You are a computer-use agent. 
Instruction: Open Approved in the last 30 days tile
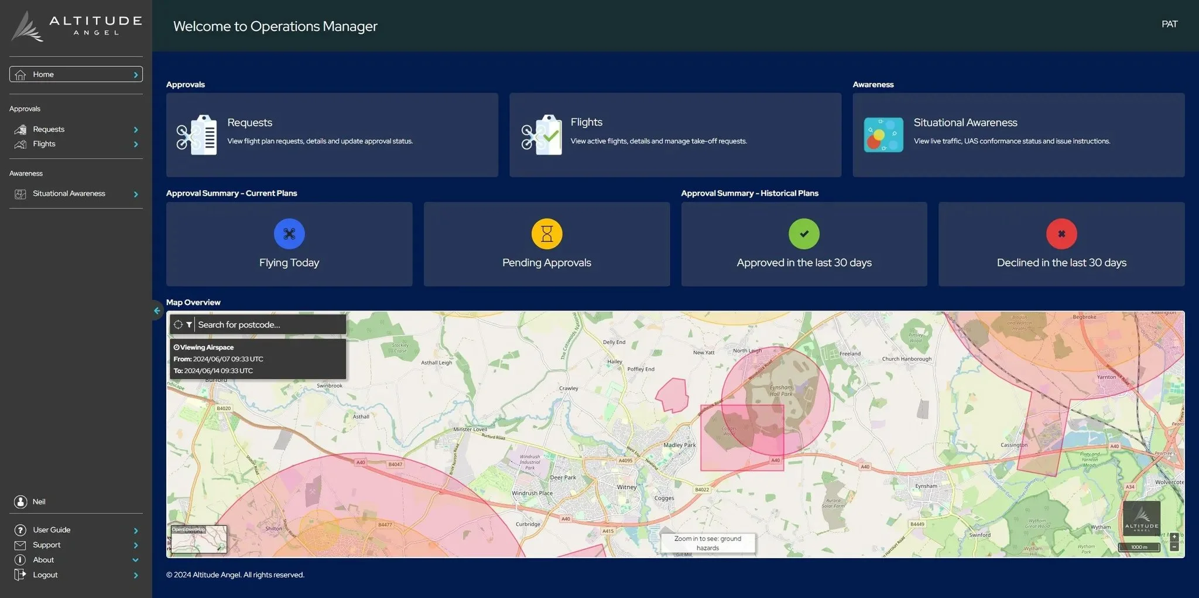point(804,244)
